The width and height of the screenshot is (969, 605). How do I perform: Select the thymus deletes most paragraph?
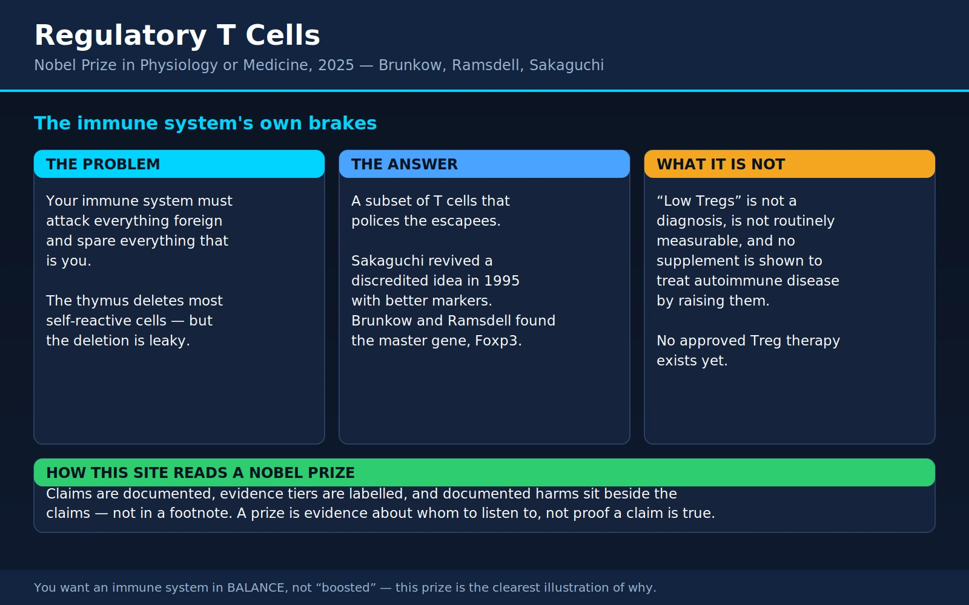pyautogui.click(x=134, y=321)
